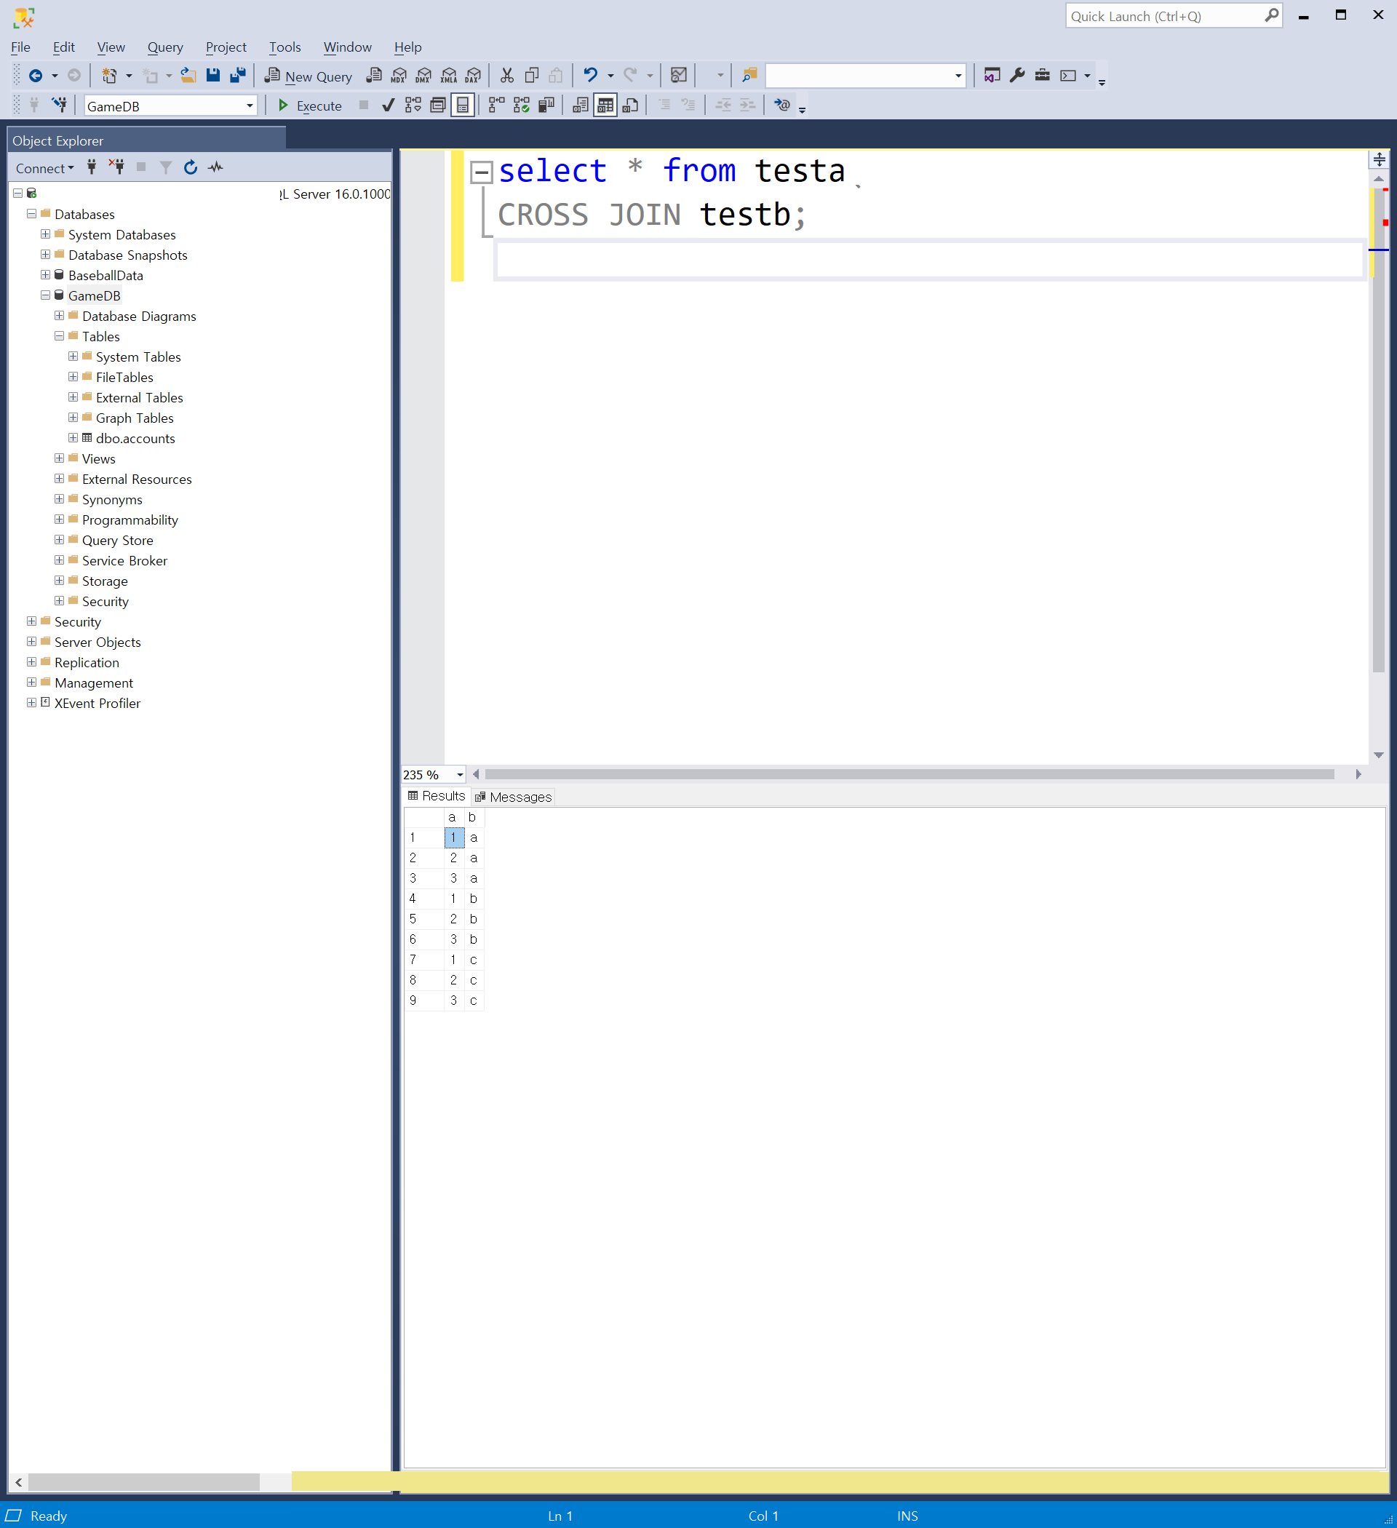1397x1528 pixels.
Task: Click Display Estimated Execution Plan icon
Action: pos(413,106)
